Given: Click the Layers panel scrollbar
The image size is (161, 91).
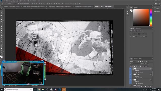Looking at the screenshot, I should (152, 74).
